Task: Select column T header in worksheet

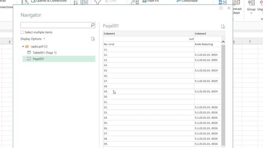Action: tap(250, 42)
